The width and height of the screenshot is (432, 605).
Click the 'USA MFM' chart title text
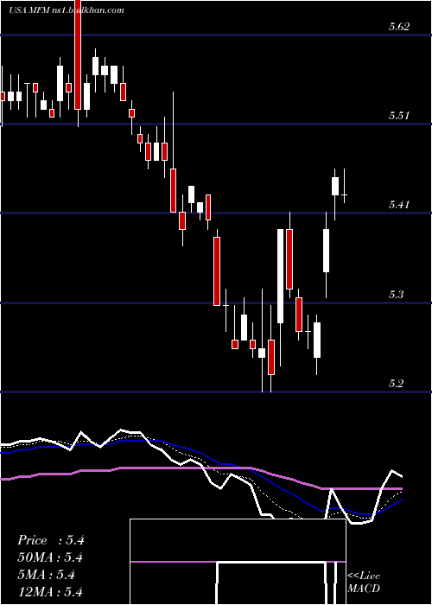tap(29, 10)
